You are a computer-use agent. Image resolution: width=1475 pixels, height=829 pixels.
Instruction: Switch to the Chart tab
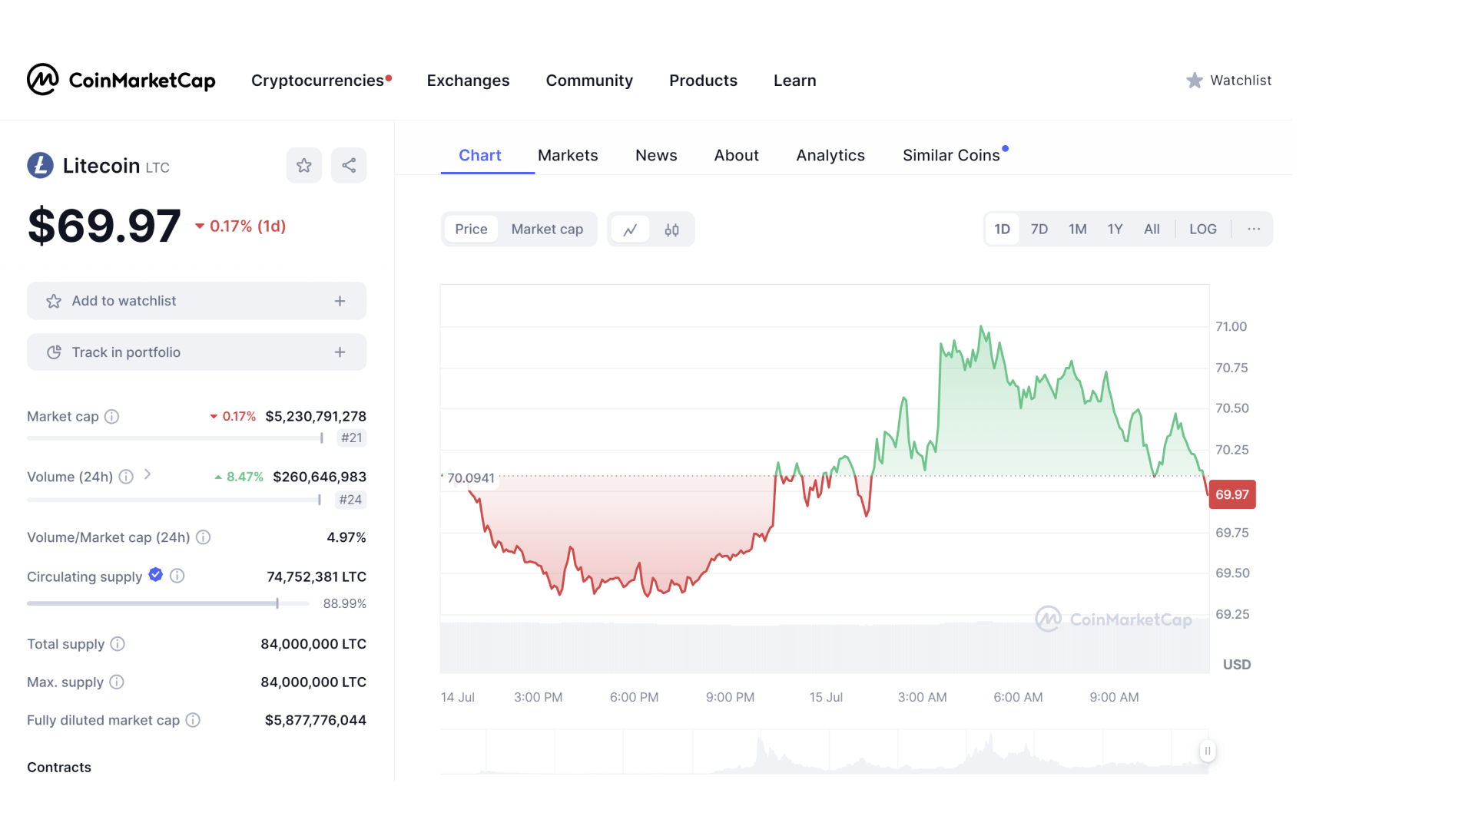(x=480, y=155)
